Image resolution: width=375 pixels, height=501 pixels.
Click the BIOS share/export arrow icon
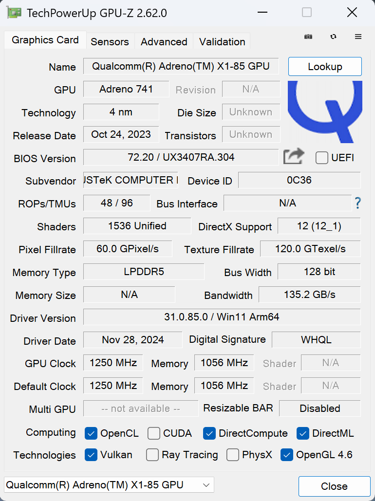[x=294, y=157]
